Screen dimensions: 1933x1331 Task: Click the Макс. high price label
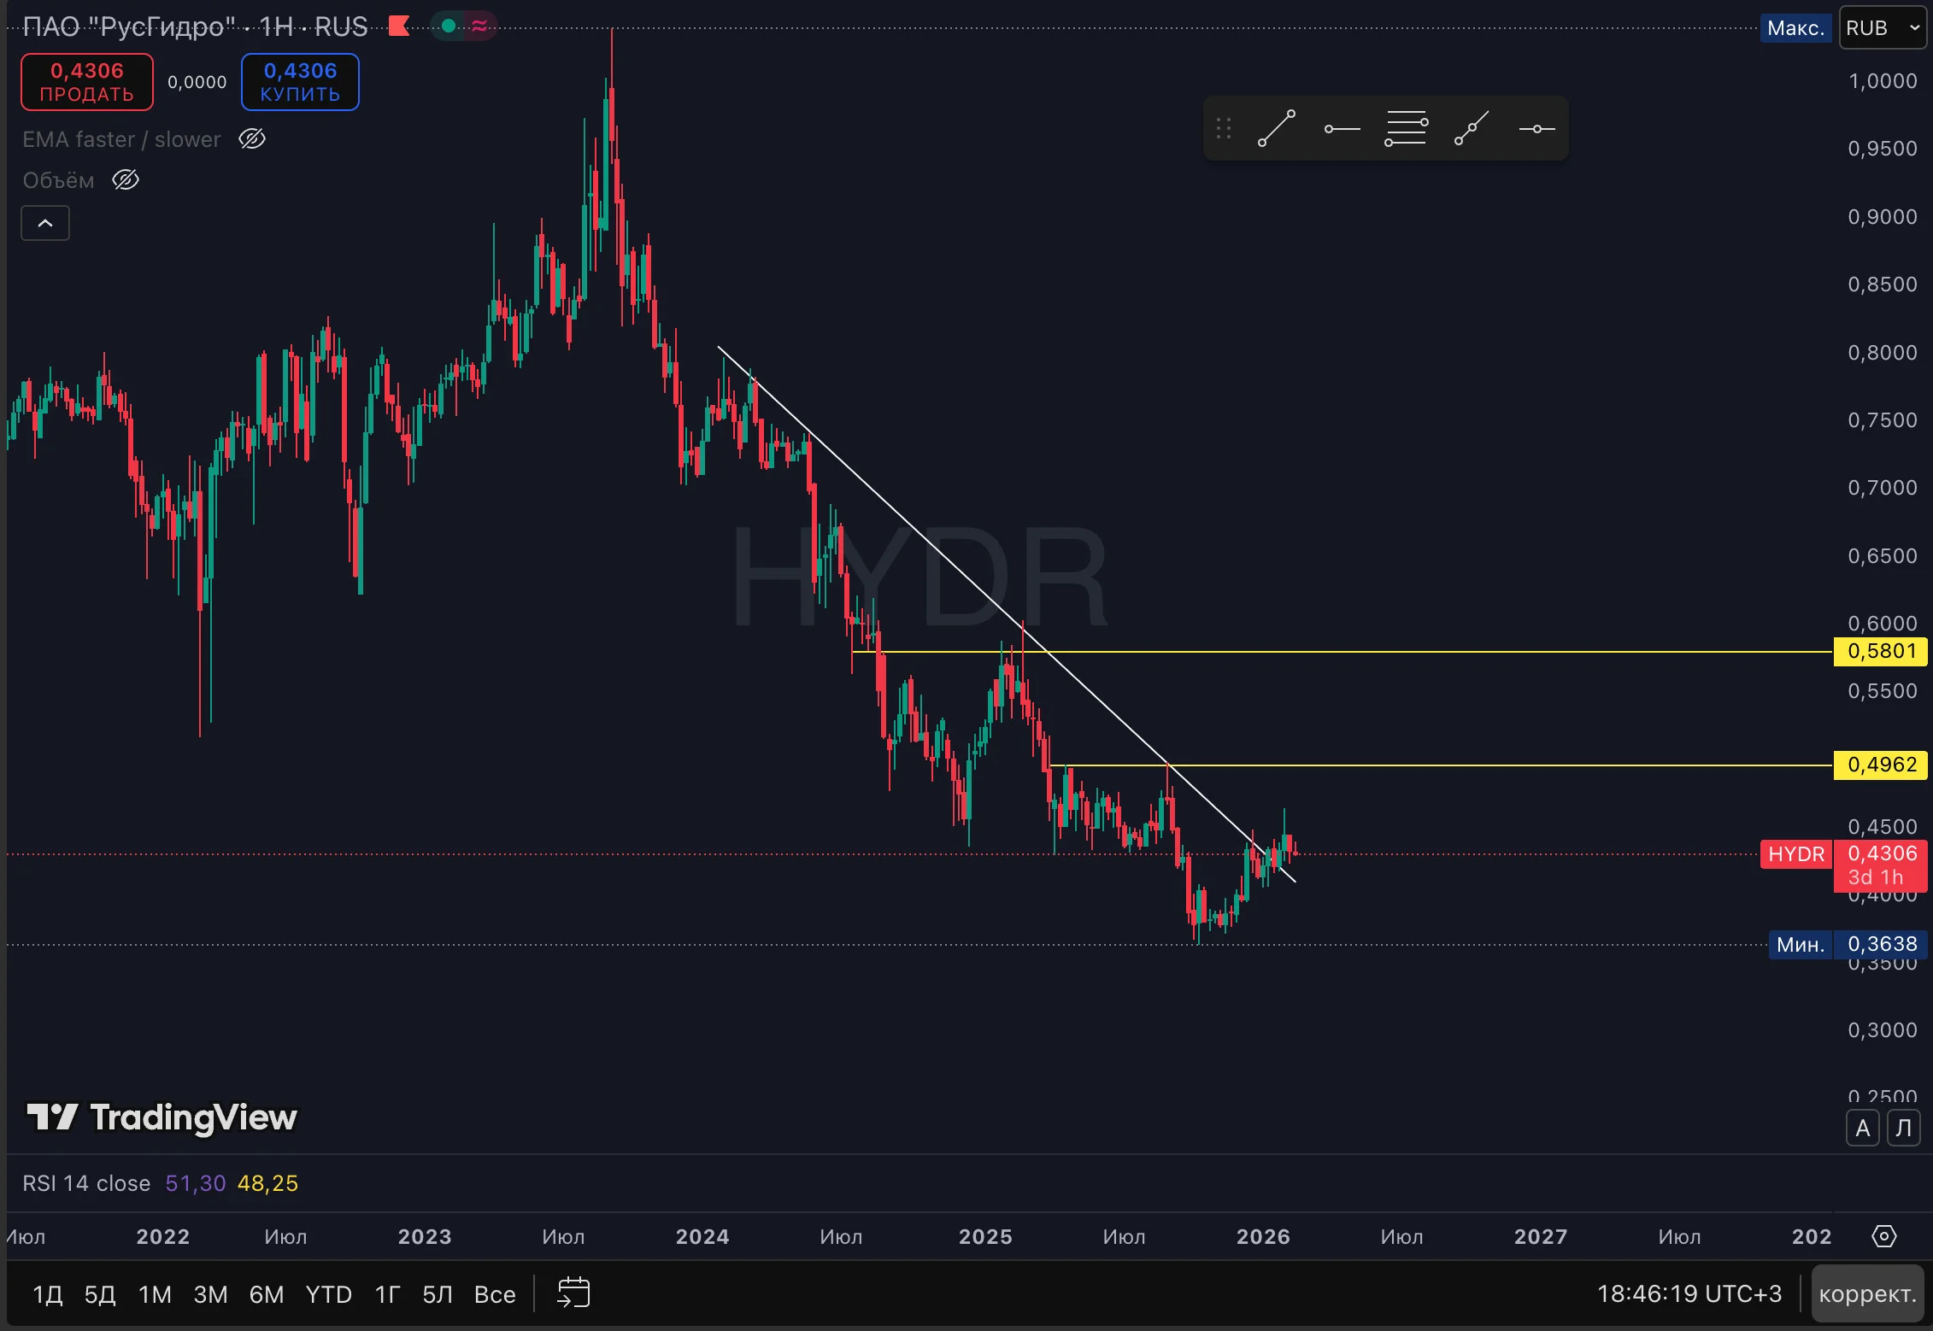tap(1795, 28)
